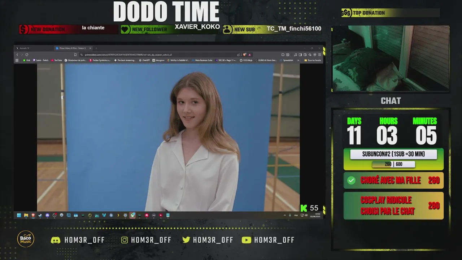The height and width of the screenshot is (260, 462).
Task: Open the YouTube bookmark
Action: [x=56, y=60]
